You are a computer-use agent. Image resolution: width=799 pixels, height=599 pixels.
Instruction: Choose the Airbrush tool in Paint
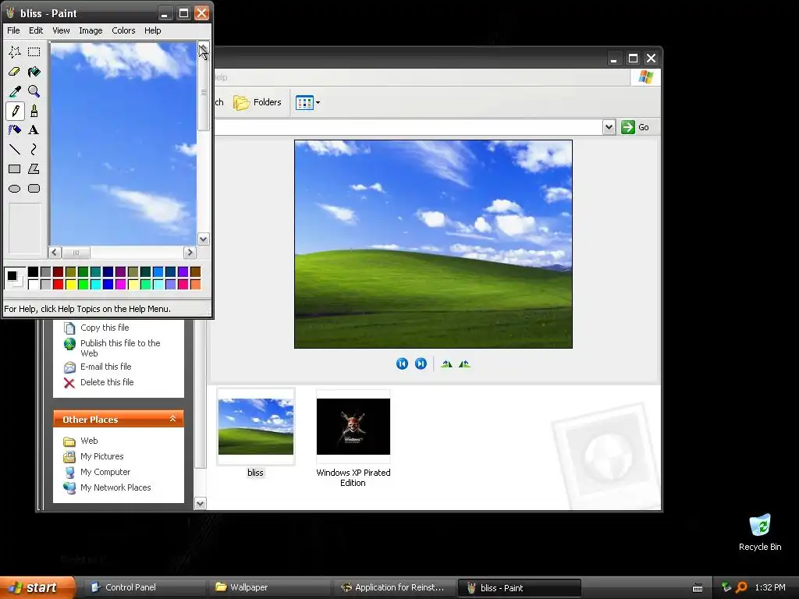(x=15, y=130)
